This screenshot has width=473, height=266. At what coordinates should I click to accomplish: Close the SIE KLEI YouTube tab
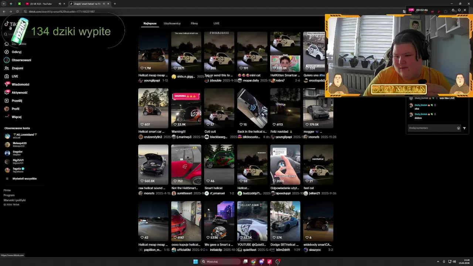[64, 4]
